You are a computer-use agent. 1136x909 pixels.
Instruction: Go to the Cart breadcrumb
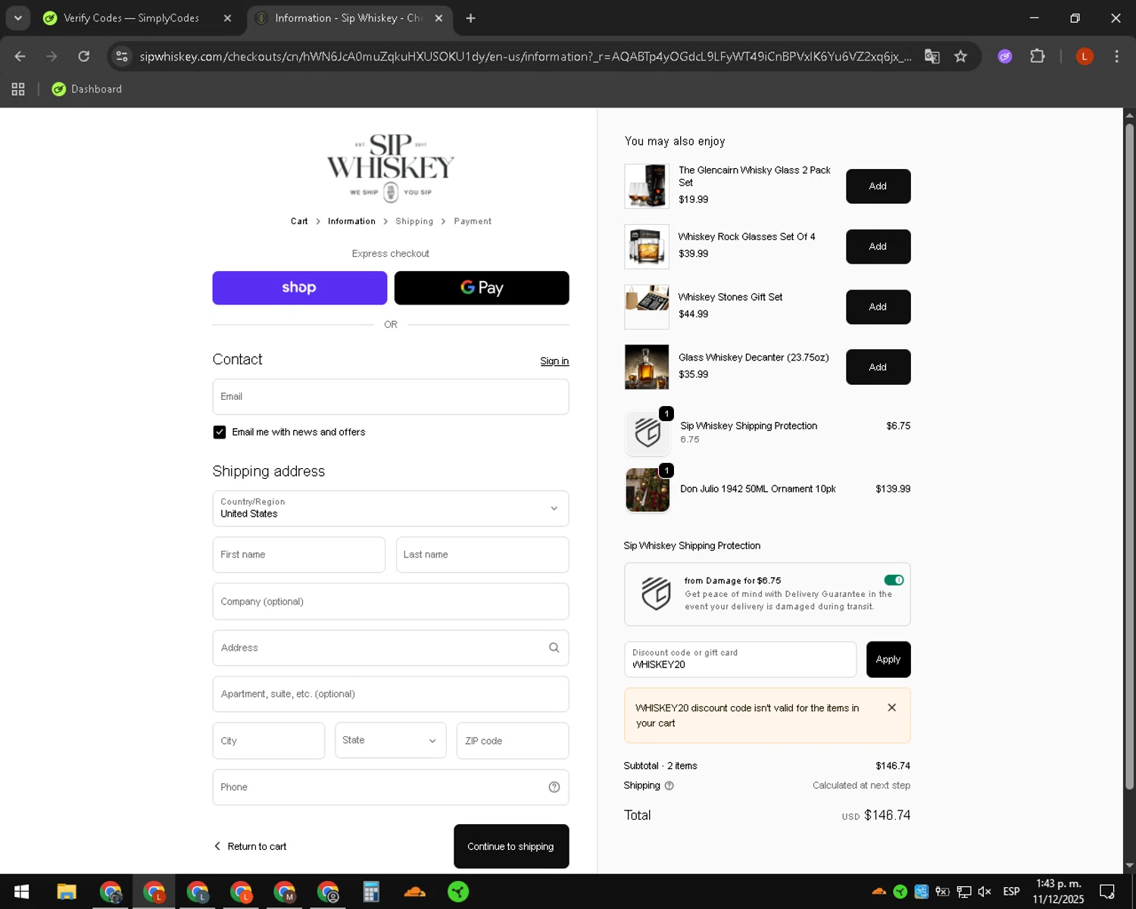pos(299,221)
